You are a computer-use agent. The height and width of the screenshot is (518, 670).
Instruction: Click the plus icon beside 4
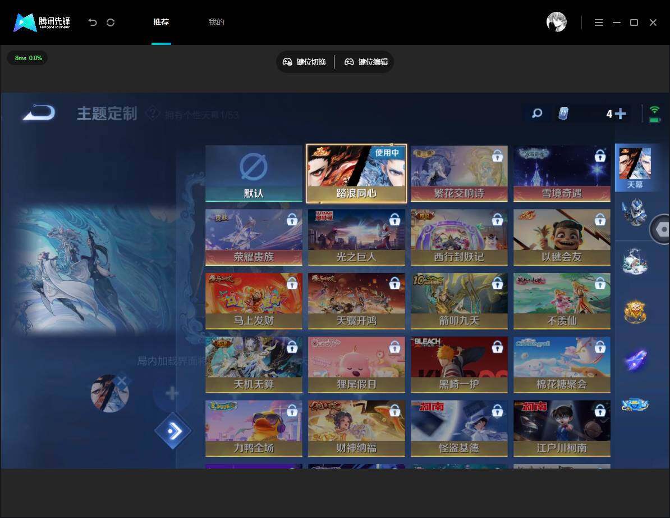tap(620, 113)
